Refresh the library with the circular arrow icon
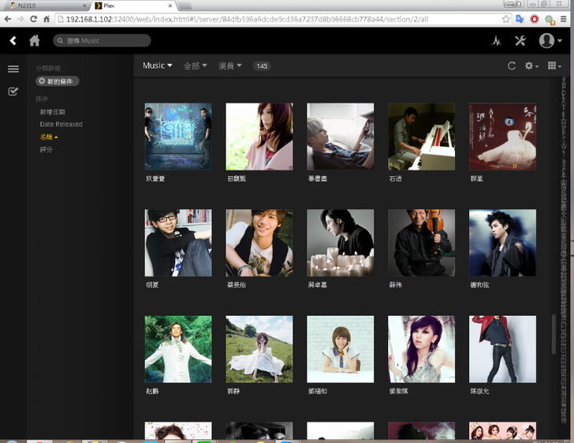 tap(512, 66)
